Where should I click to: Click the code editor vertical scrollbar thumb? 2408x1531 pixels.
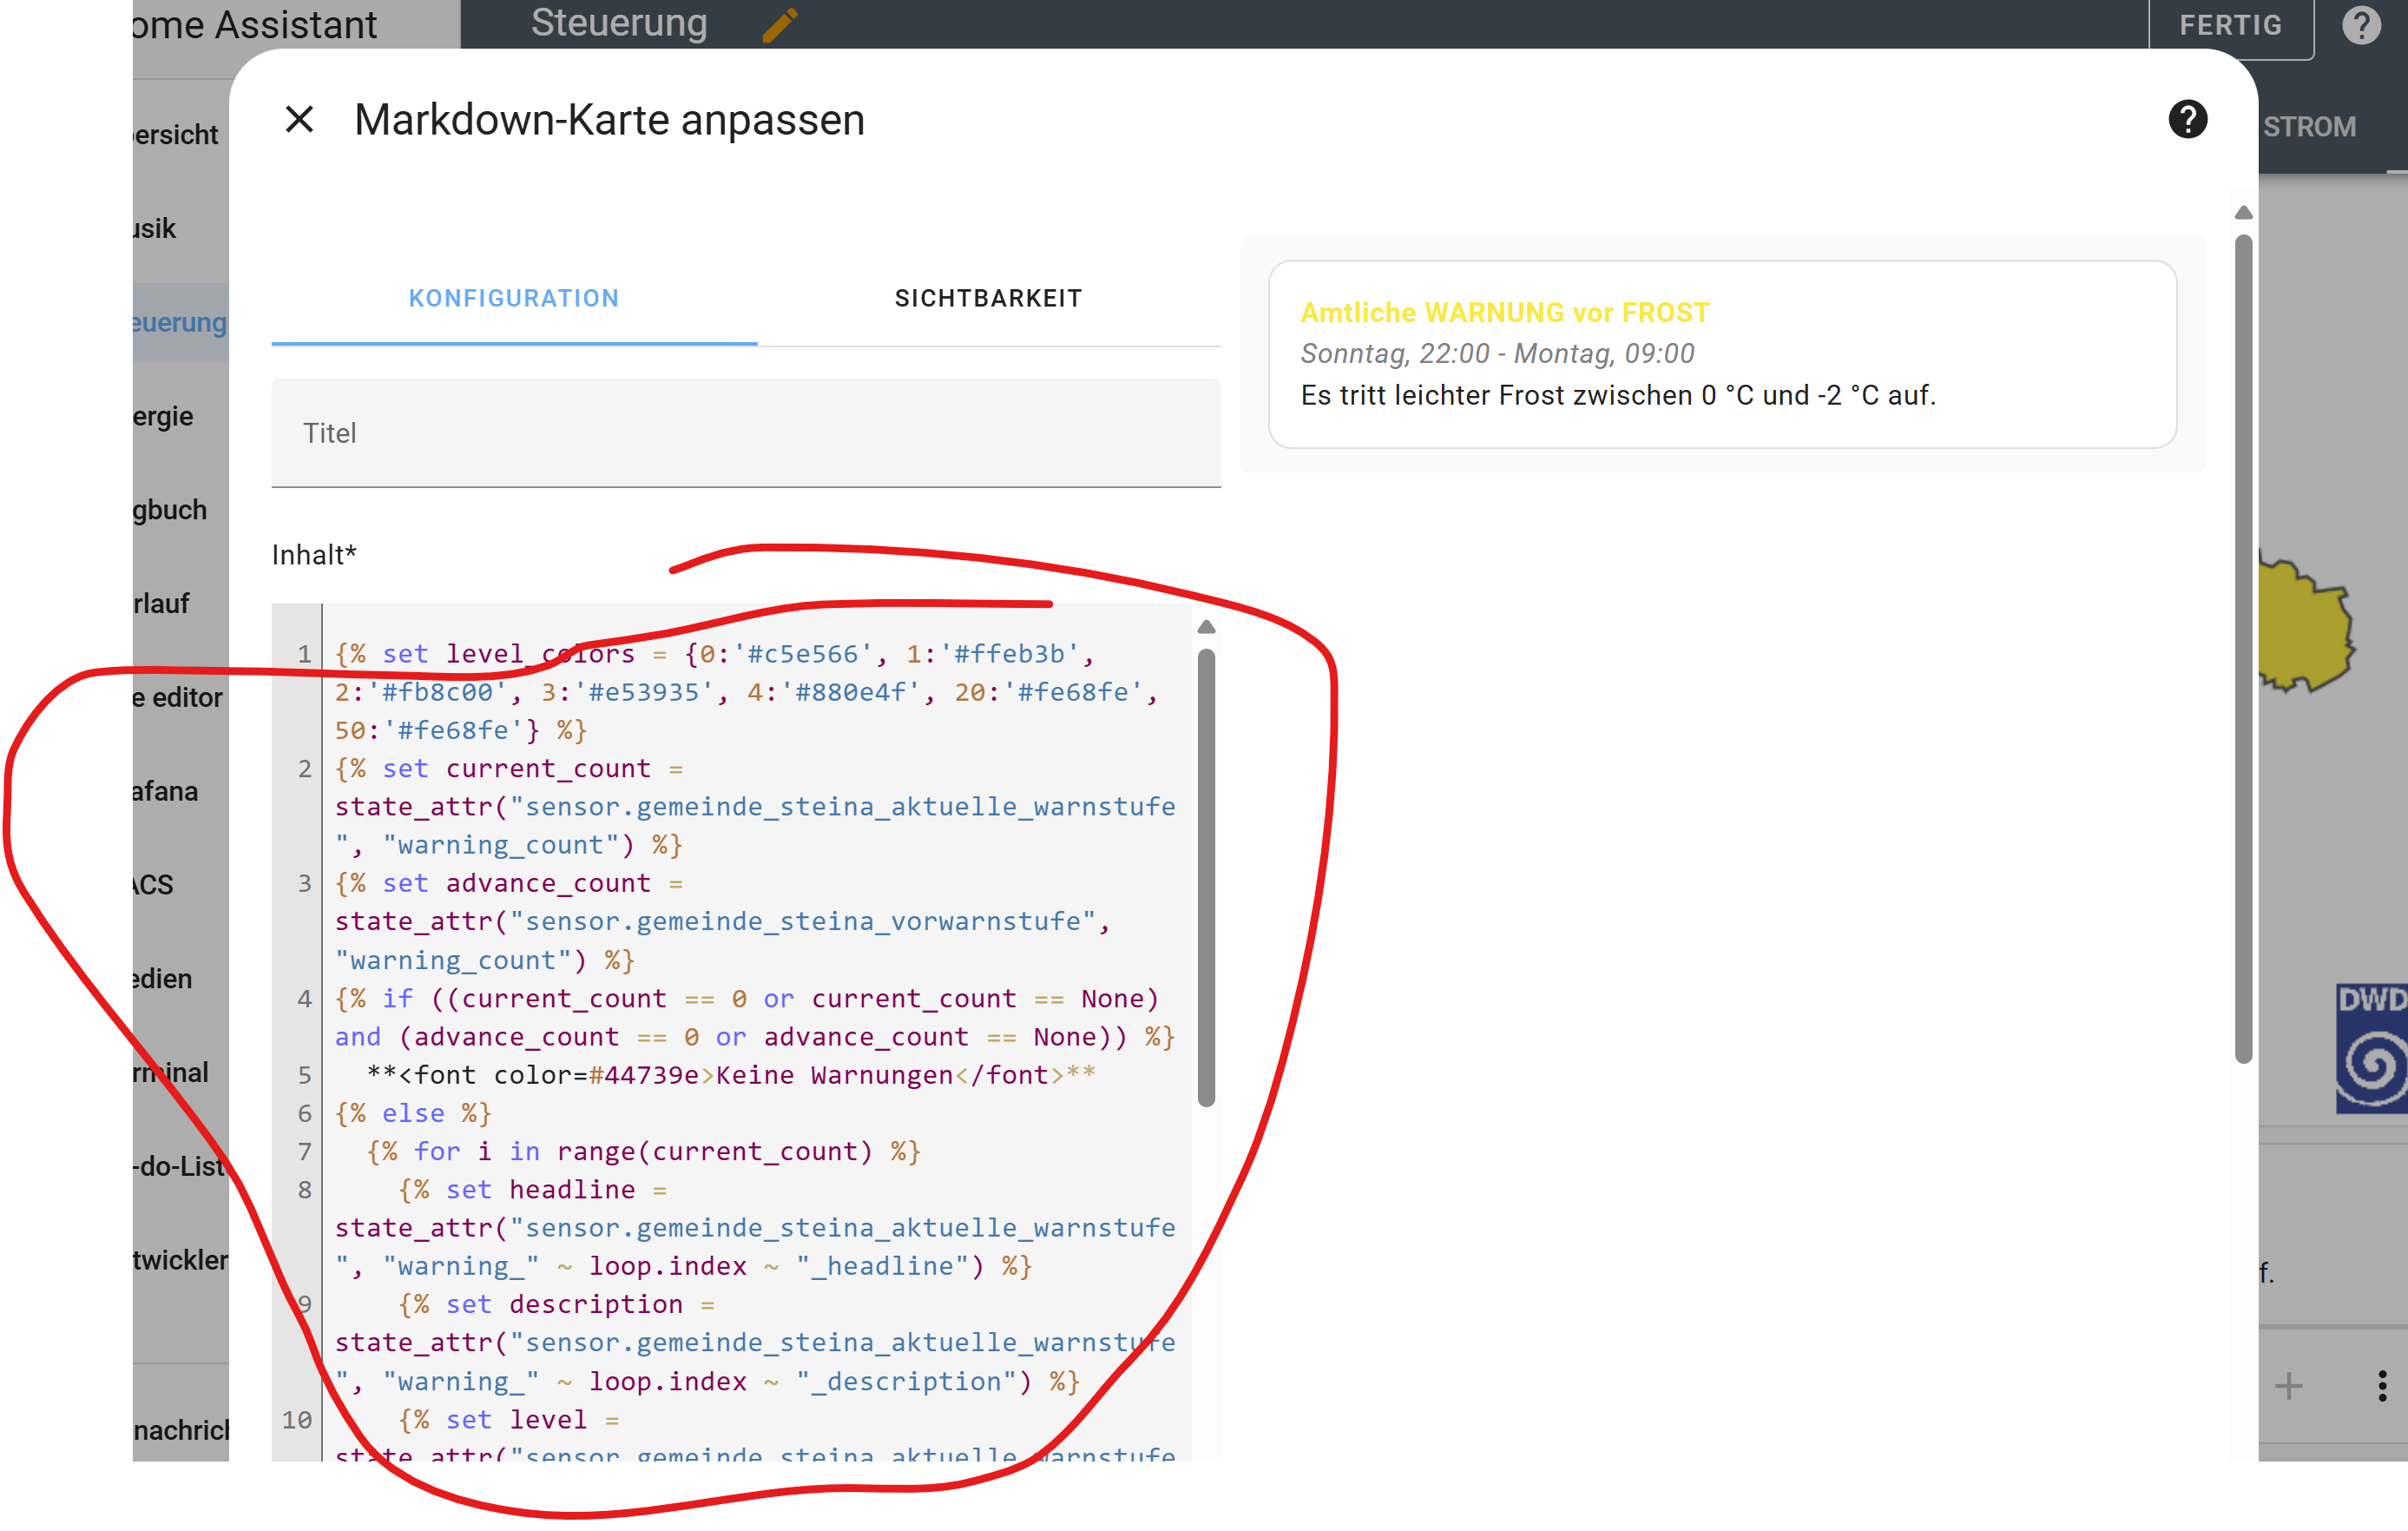1206,878
